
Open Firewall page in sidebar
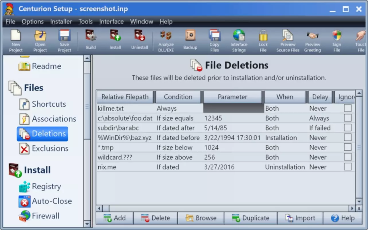click(x=39, y=216)
